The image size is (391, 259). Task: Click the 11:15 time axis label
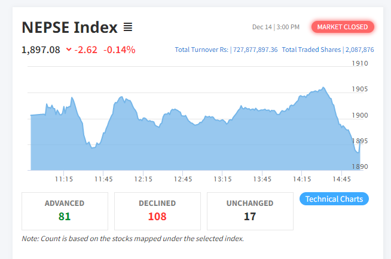click(64, 179)
